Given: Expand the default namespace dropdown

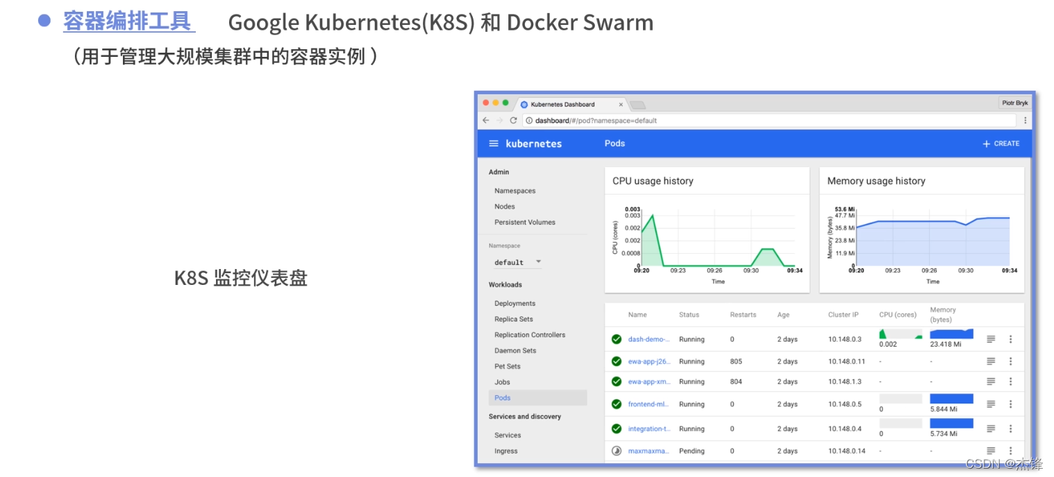Looking at the screenshot, I should (517, 262).
